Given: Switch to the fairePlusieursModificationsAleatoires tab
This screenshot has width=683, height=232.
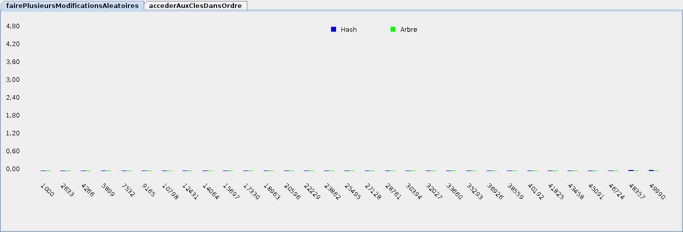Looking at the screenshot, I should [x=72, y=5].
